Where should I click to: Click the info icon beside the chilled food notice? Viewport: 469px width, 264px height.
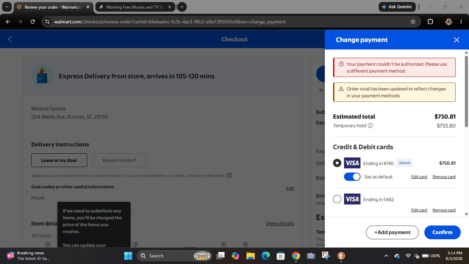point(230,175)
